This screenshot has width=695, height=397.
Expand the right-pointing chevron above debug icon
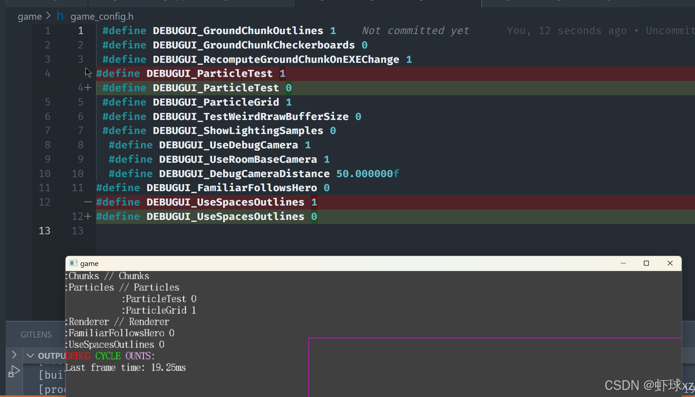point(14,354)
